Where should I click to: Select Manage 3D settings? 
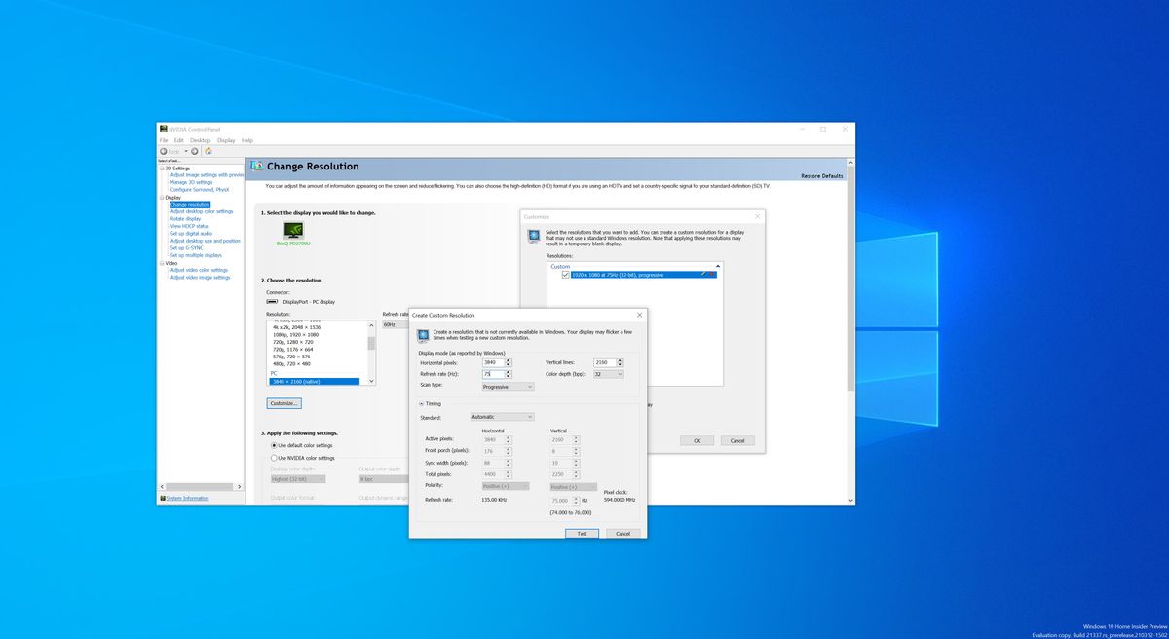(x=191, y=182)
